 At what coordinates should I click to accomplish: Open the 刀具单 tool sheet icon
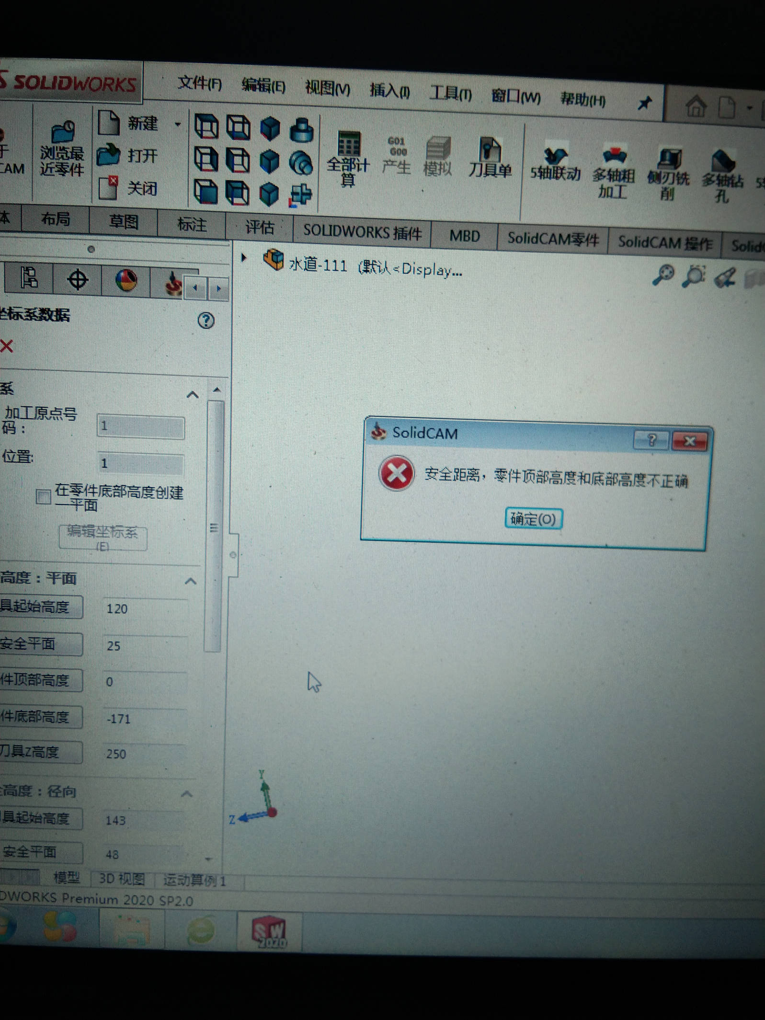(x=490, y=158)
